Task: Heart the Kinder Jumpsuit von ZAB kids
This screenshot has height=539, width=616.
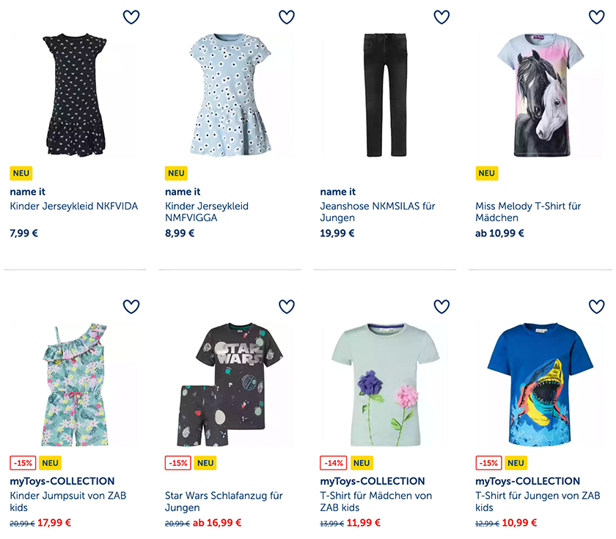Action: point(131,306)
